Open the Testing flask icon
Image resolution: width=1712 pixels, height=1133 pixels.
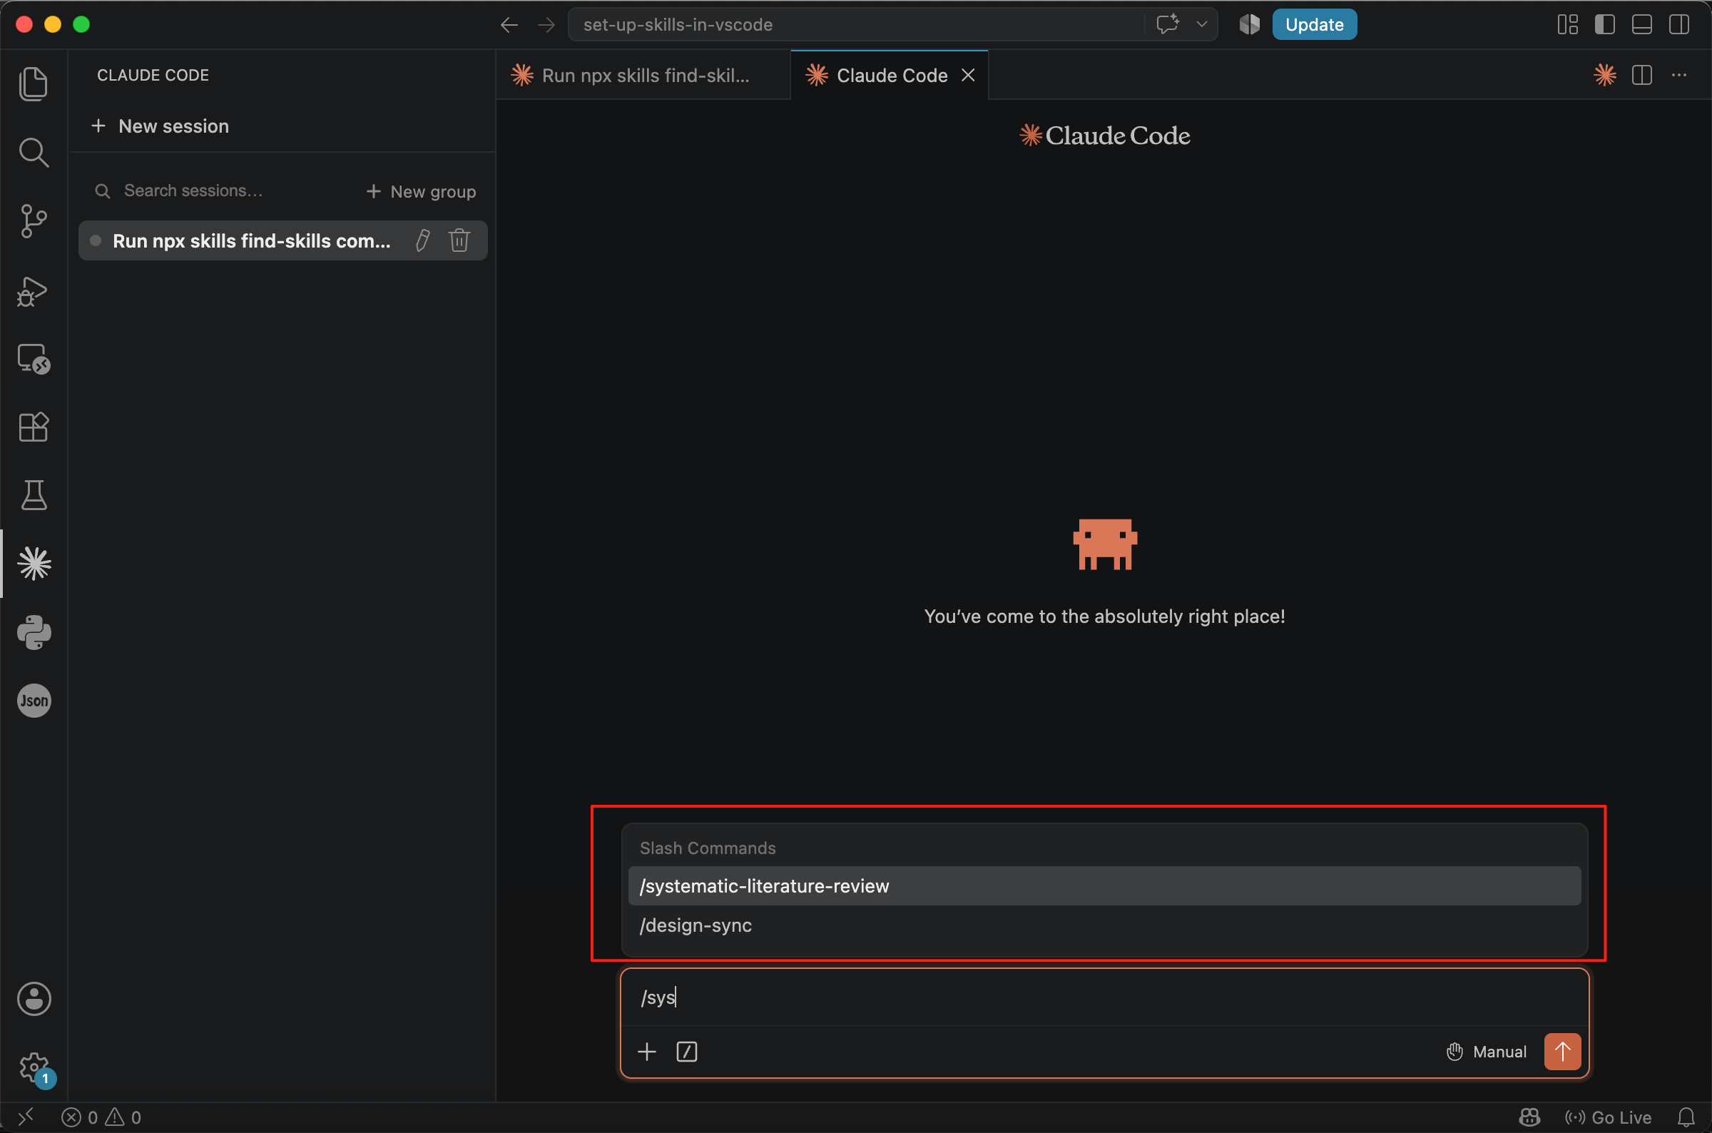coord(34,495)
